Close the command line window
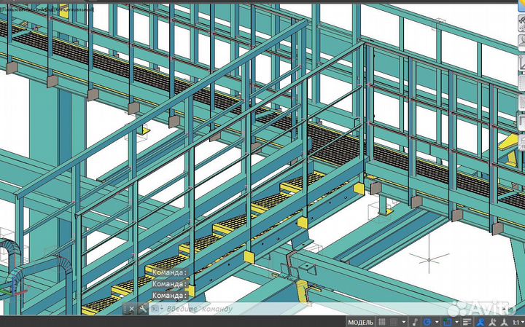 click(x=132, y=309)
